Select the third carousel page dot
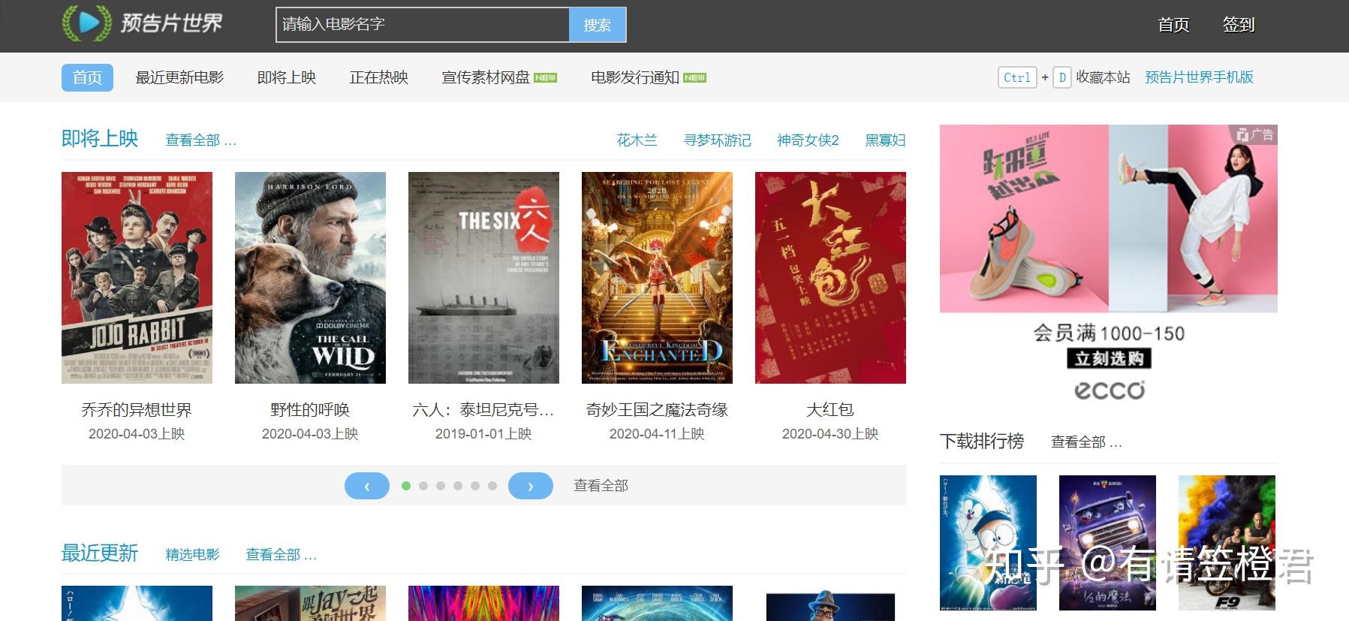The image size is (1349, 621). point(441,486)
